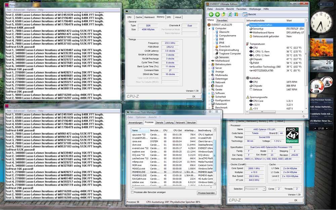Select the Overclock item in EVEREST tree
336x210 pixels.
pyautogui.click(x=224, y=46)
